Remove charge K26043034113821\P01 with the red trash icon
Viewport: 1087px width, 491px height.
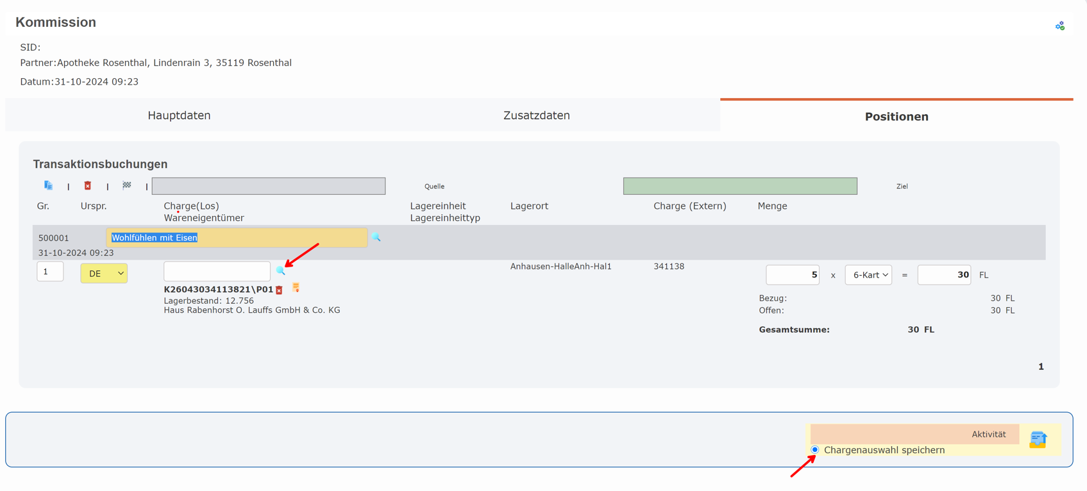pos(280,290)
